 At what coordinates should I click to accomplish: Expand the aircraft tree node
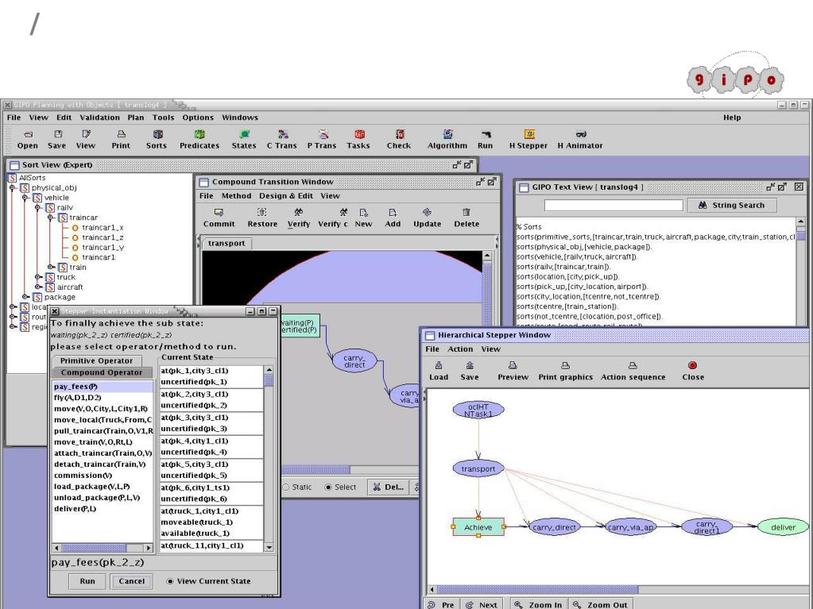pos(37,287)
